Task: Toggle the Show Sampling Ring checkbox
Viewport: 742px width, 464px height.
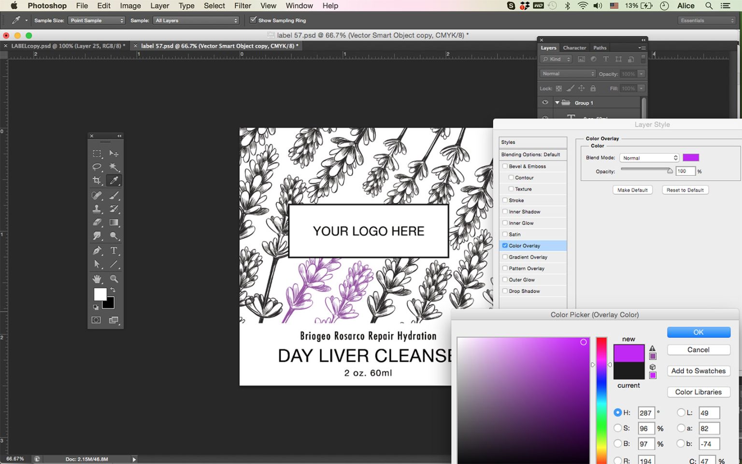Action: pos(253,20)
